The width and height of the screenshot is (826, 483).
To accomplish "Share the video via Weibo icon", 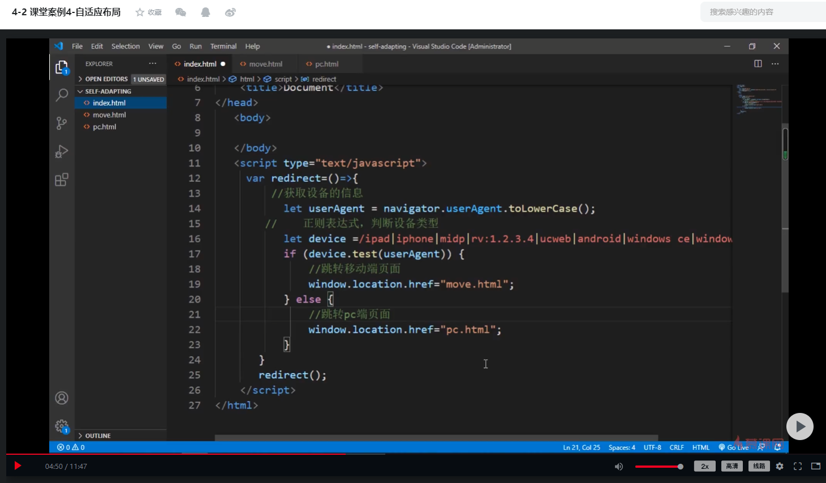I will tap(230, 12).
